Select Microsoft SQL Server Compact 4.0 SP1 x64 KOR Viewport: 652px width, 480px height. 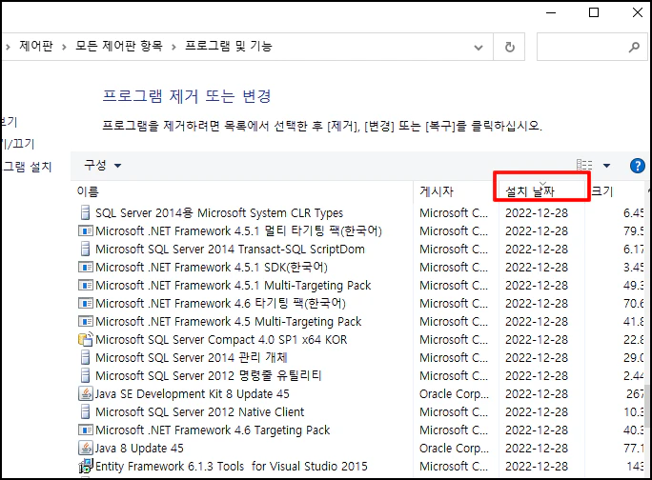coord(221,340)
